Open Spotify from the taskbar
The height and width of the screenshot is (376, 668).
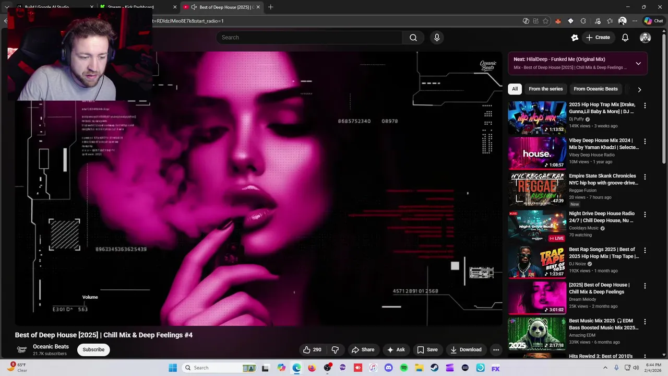point(403,368)
